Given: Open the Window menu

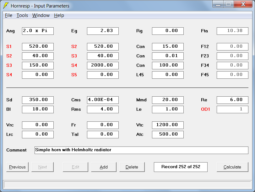Looking at the screenshot, I should (x=41, y=15).
